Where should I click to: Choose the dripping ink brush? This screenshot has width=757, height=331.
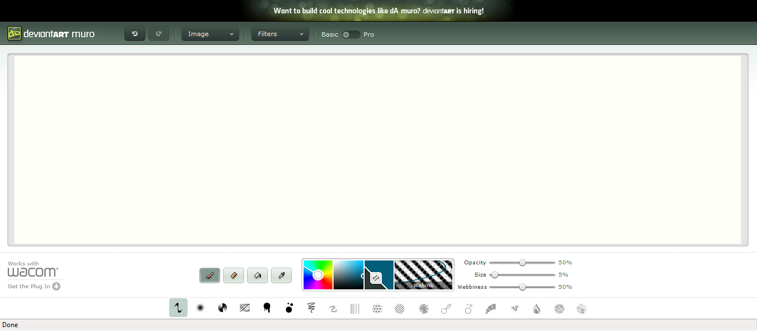tap(267, 308)
